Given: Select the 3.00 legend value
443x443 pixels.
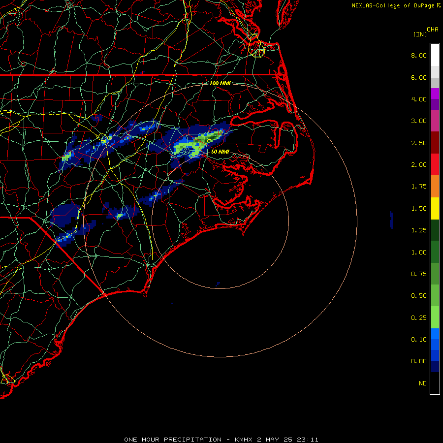Looking at the screenshot, I should click(419, 121).
